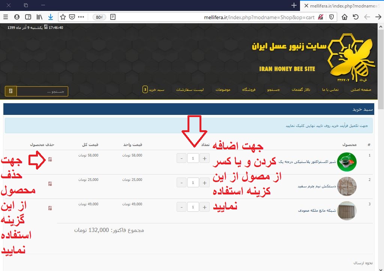Open a new browser tab
The image size is (384, 271).
tap(294, 5)
